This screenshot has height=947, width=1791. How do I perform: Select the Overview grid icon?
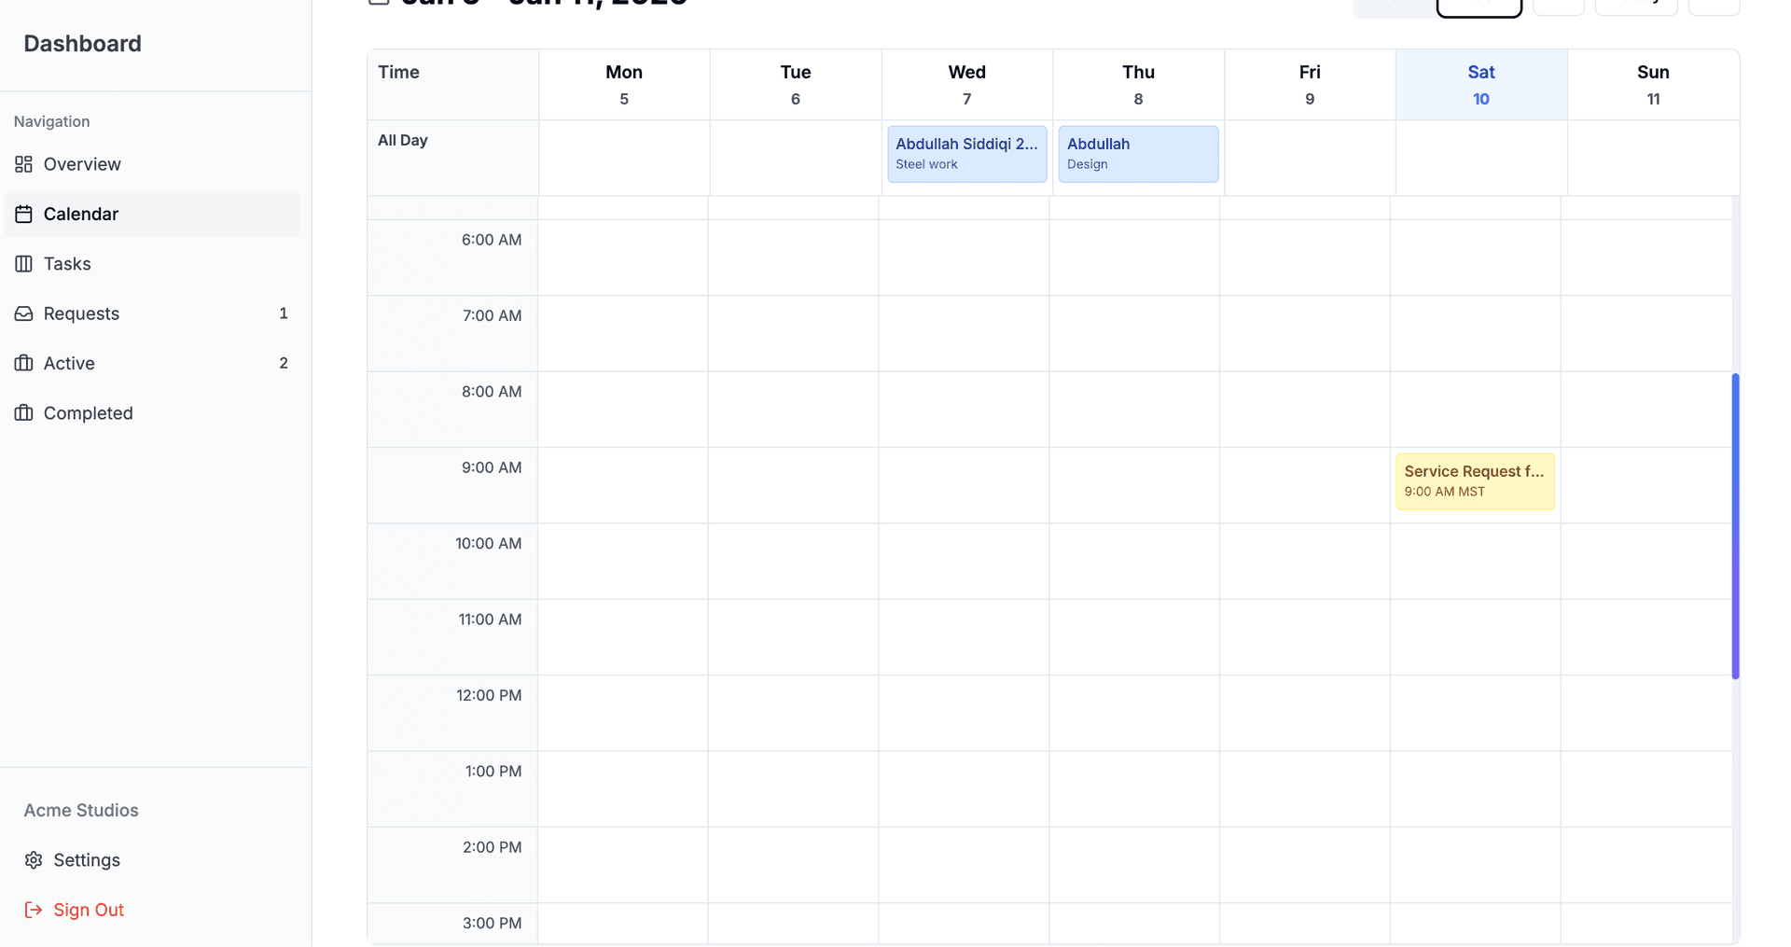pos(23,164)
